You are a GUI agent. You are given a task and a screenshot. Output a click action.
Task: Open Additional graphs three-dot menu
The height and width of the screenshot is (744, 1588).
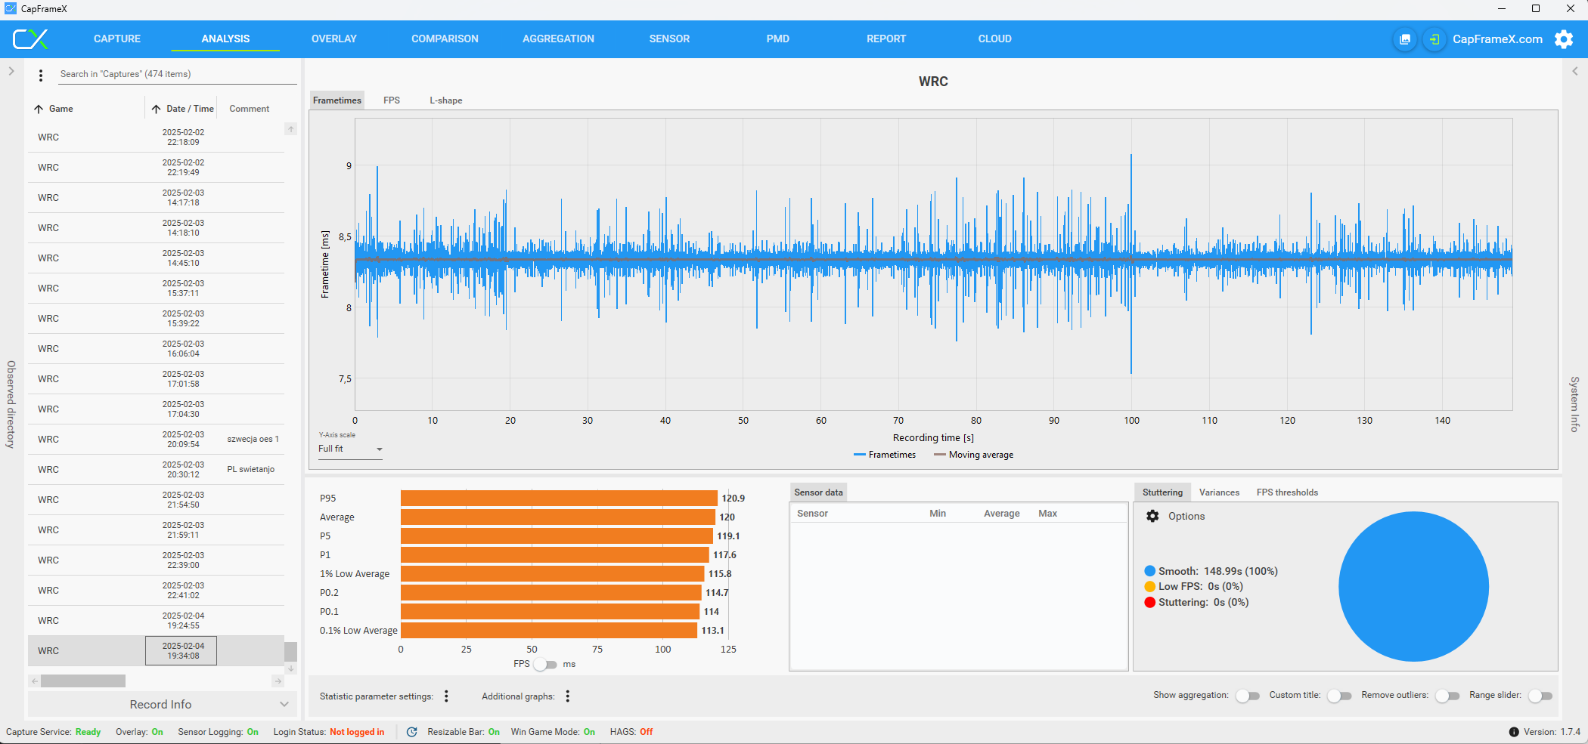pos(567,696)
